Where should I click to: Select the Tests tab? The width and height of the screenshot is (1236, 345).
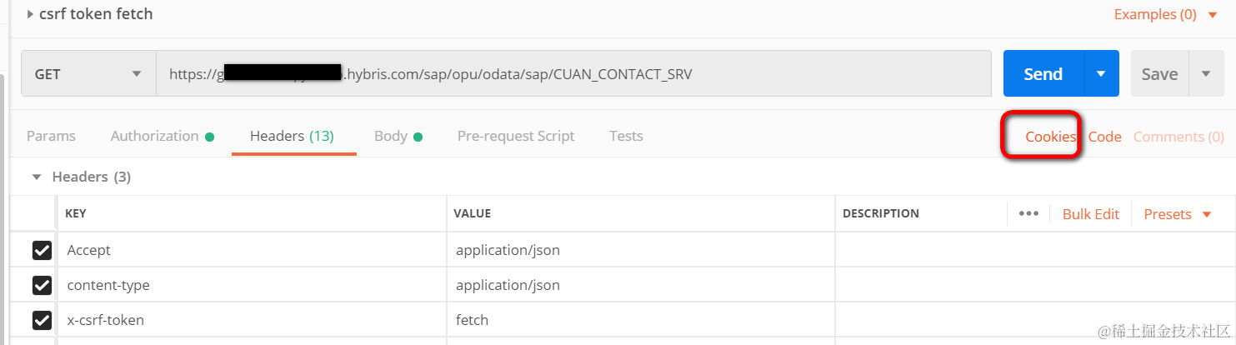tap(626, 136)
